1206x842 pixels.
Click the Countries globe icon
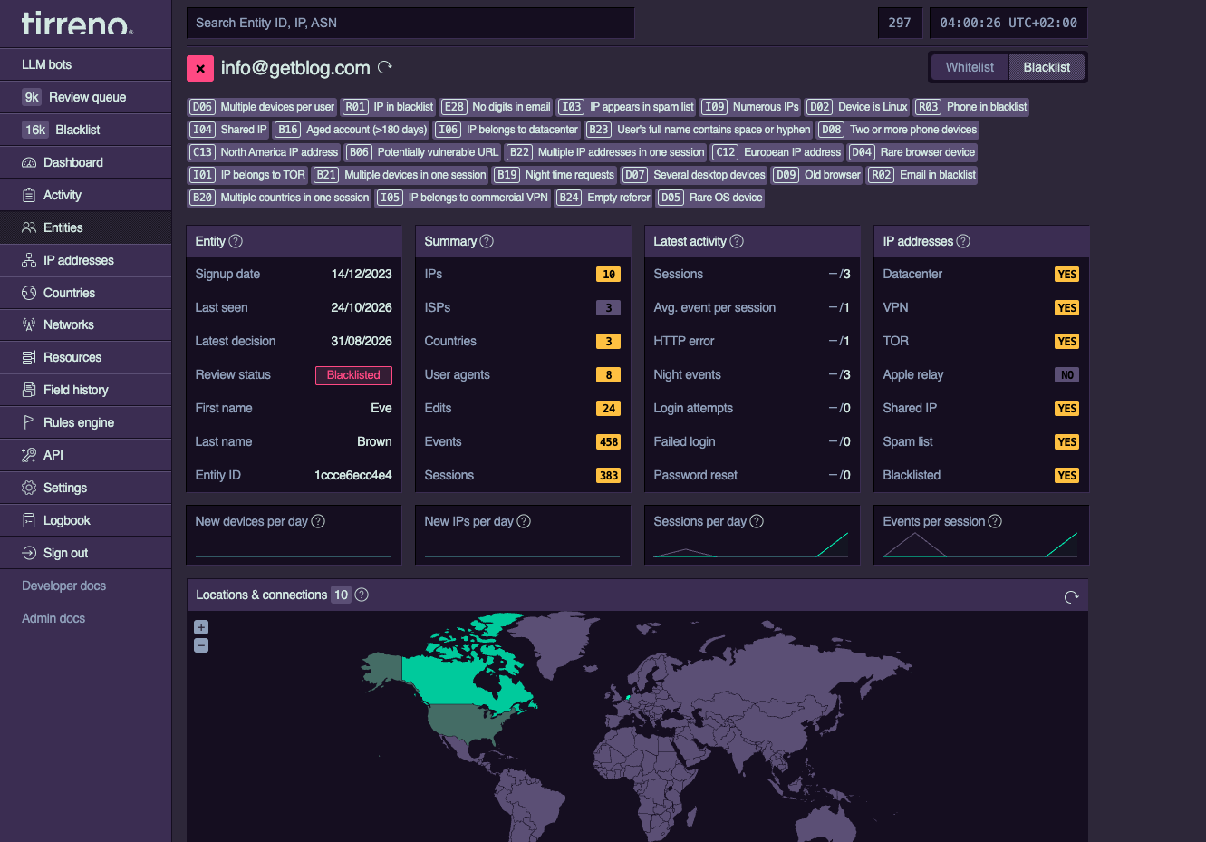[29, 293]
